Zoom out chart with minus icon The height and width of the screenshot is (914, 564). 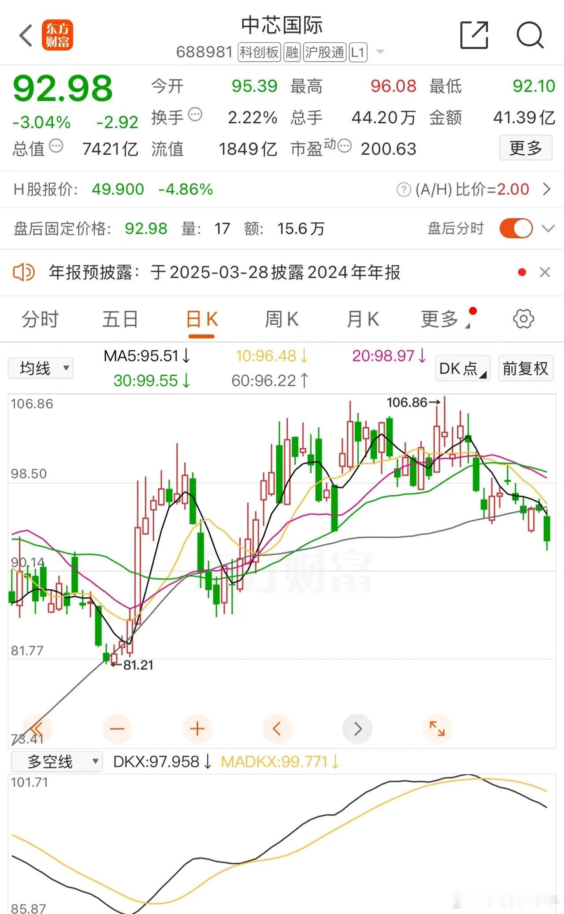click(x=117, y=729)
